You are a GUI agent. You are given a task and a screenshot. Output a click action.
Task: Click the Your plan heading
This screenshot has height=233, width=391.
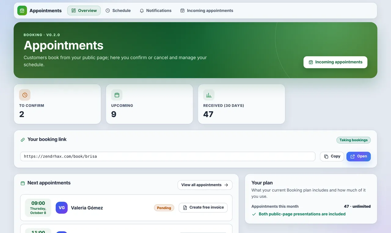(x=262, y=183)
